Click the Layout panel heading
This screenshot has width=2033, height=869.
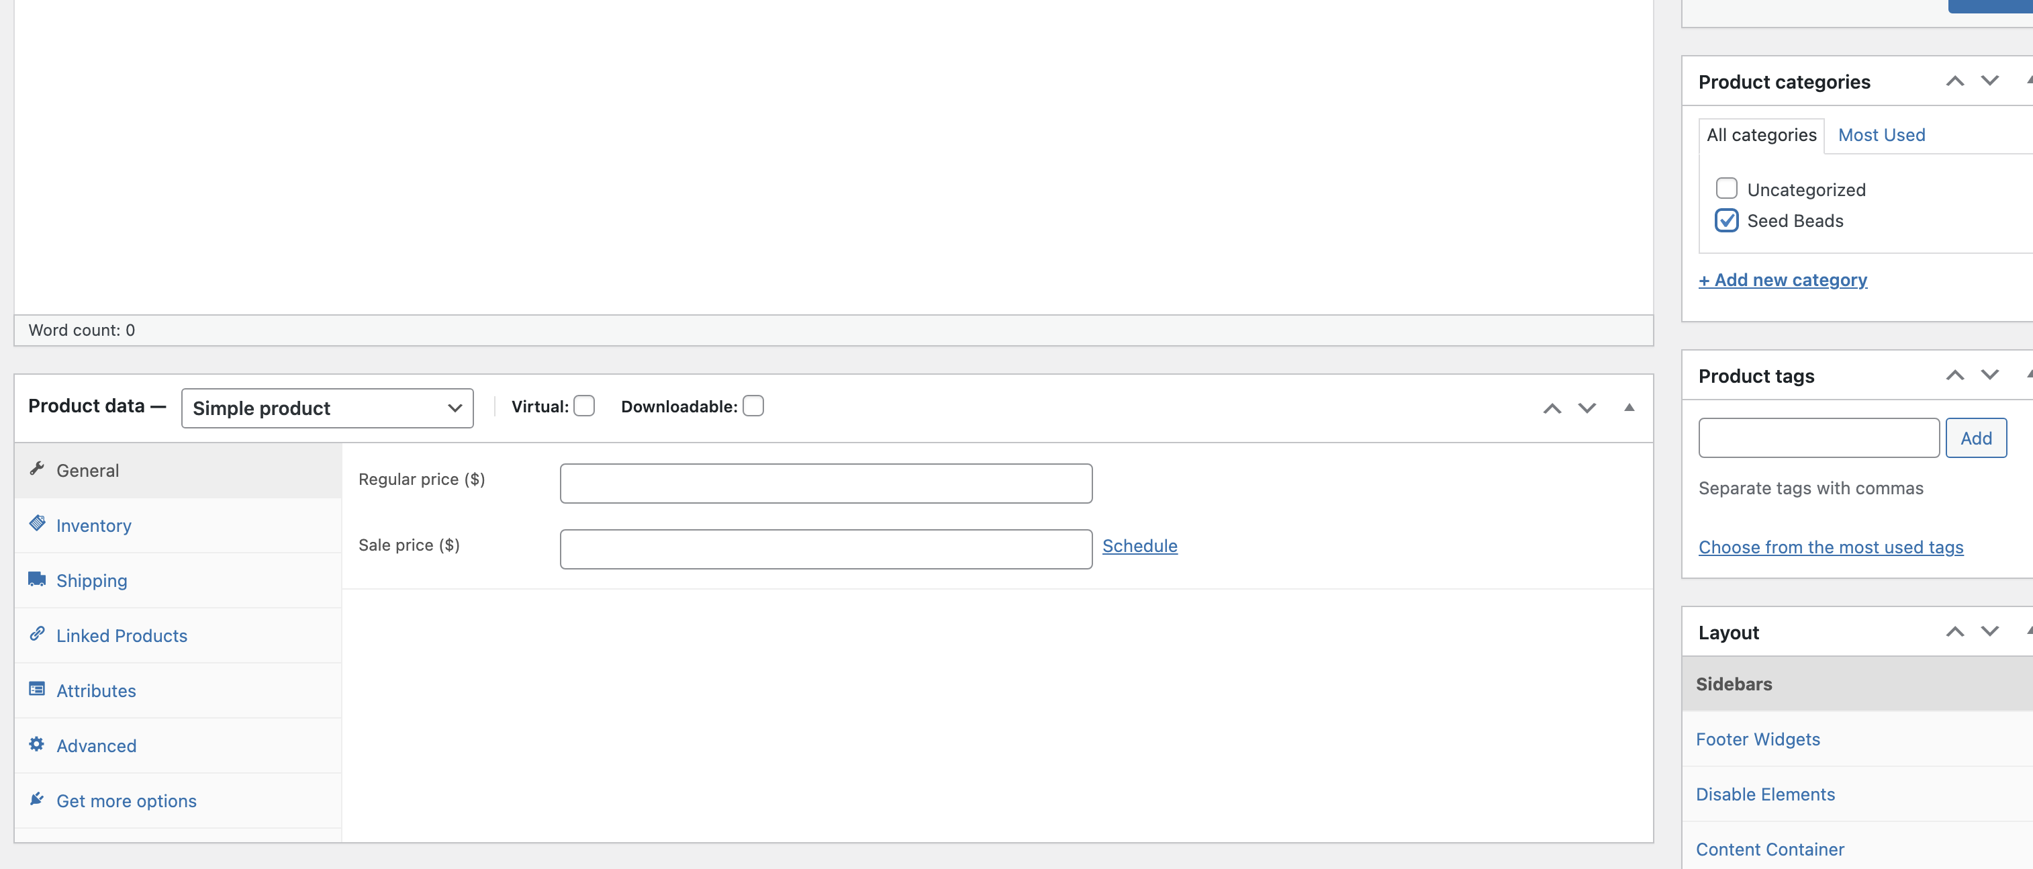click(x=1728, y=633)
